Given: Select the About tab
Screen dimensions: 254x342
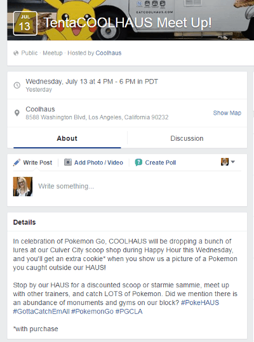Looking at the screenshot, I should (x=67, y=138).
